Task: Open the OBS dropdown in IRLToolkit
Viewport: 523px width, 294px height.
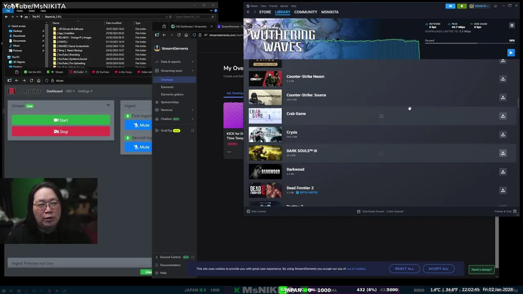Action: 70,91
